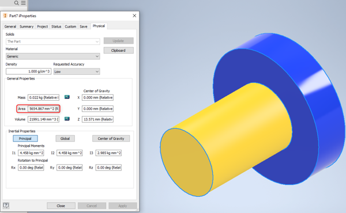This screenshot has height=213, width=346.
Task: Click the search magnifier icon
Action: (x=16, y=3)
